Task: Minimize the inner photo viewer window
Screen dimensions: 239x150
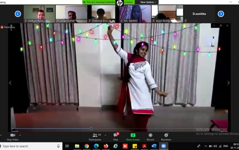Action: pos(214,26)
